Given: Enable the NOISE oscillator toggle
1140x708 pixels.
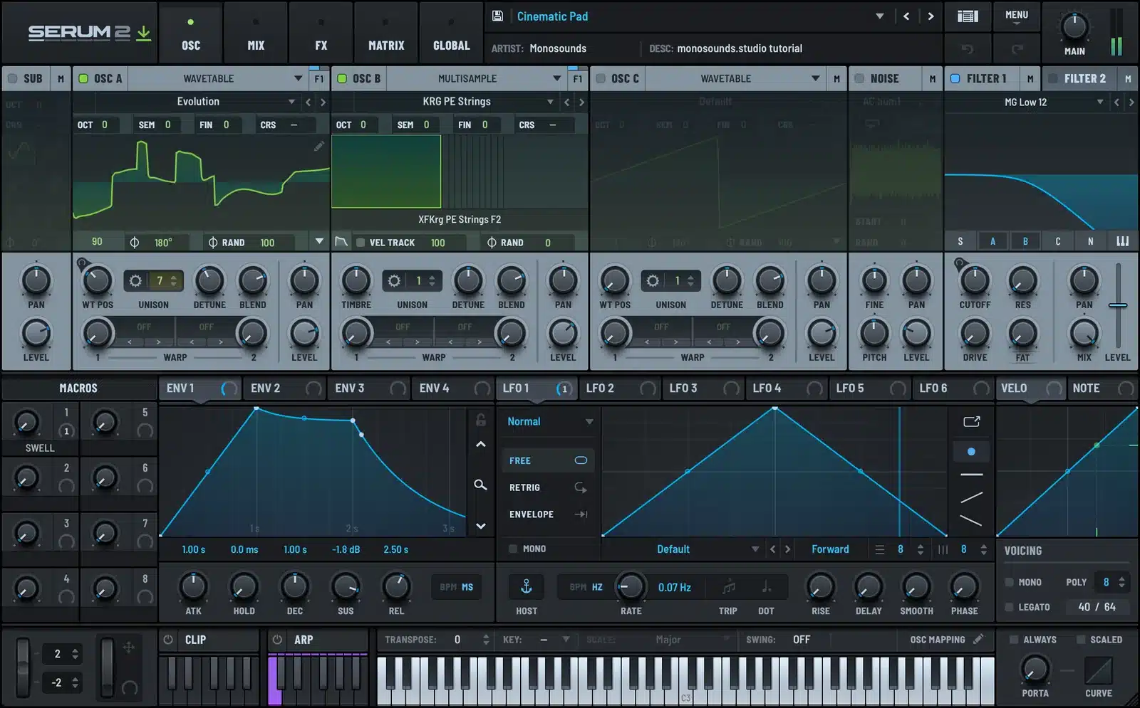Looking at the screenshot, I should [x=859, y=78].
